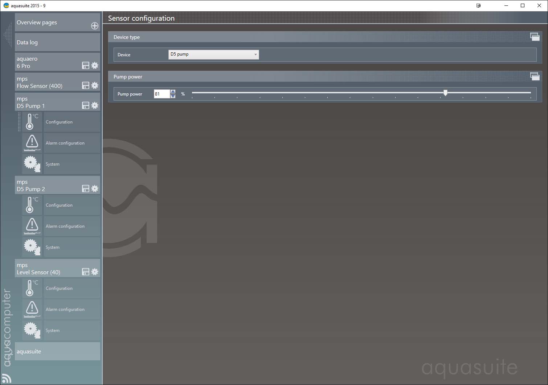Click thermometer icon under Level Sensor (40)
Image resolution: width=548 pixels, height=385 pixels.
32,288
